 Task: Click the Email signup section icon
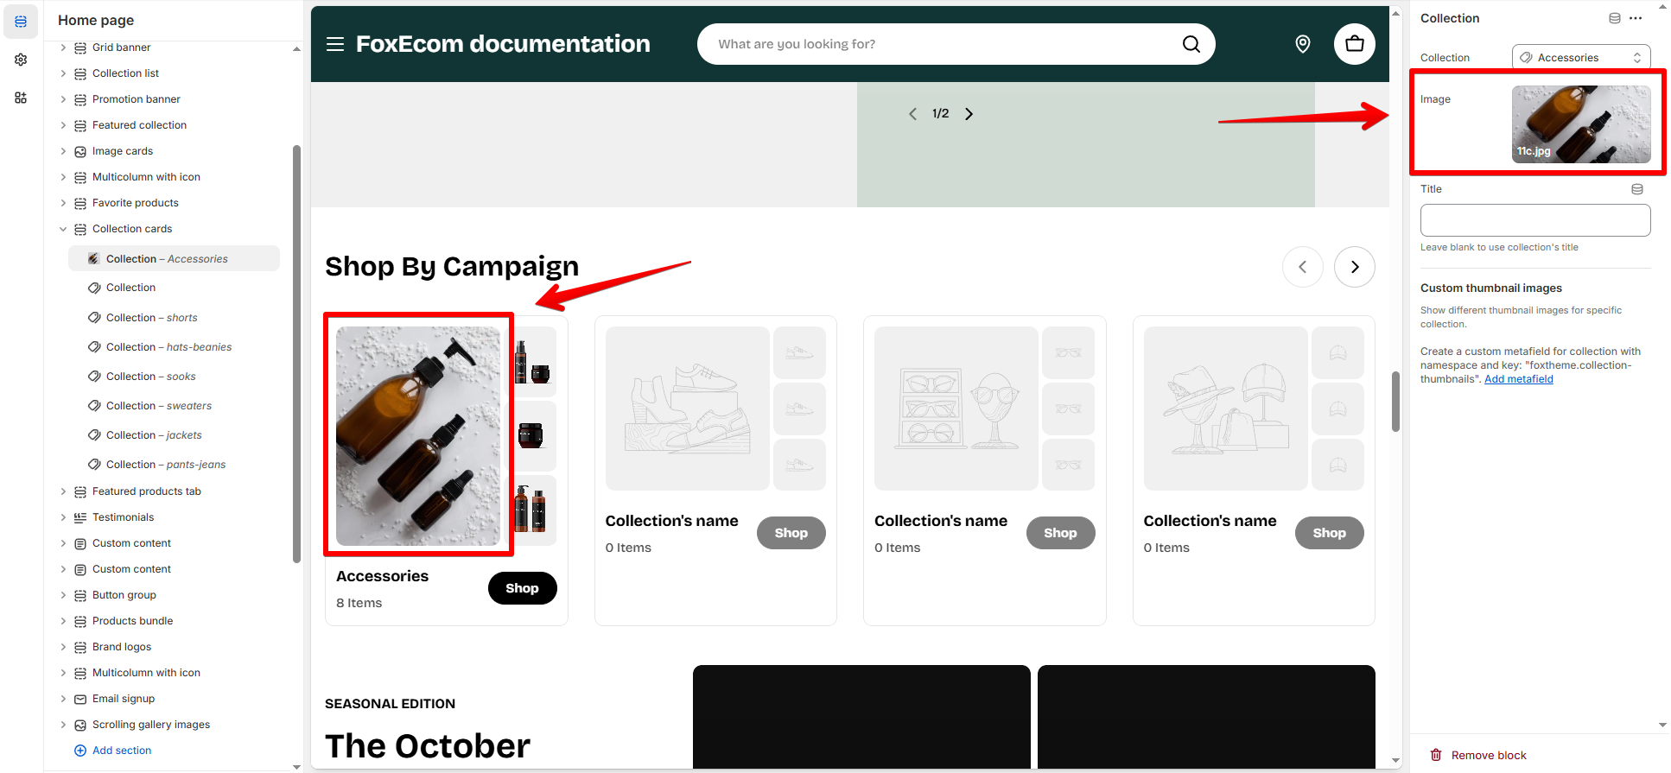(80, 699)
